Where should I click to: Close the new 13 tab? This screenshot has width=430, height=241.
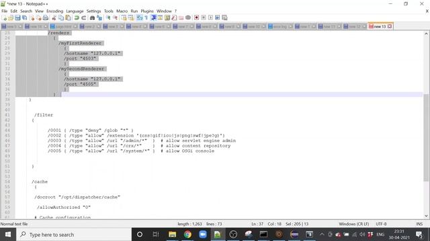point(390,27)
